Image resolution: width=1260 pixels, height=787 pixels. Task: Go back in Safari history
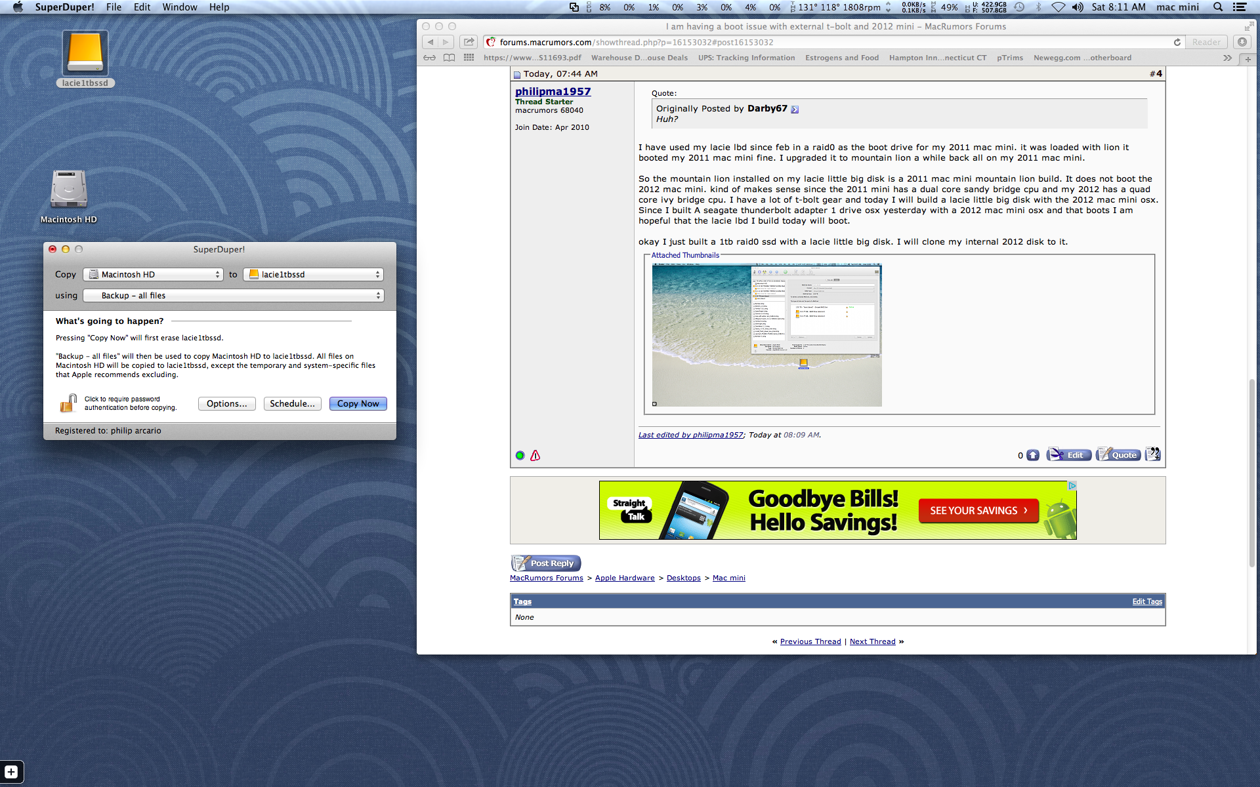click(430, 42)
